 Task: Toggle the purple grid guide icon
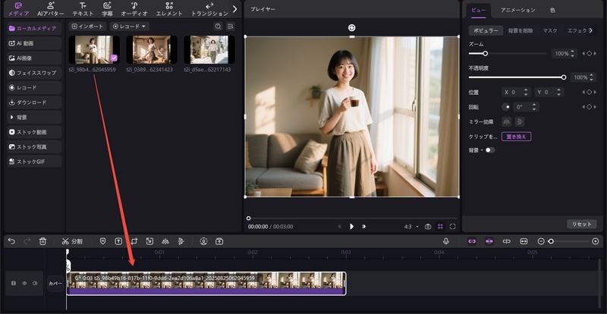tap(440, 227)
